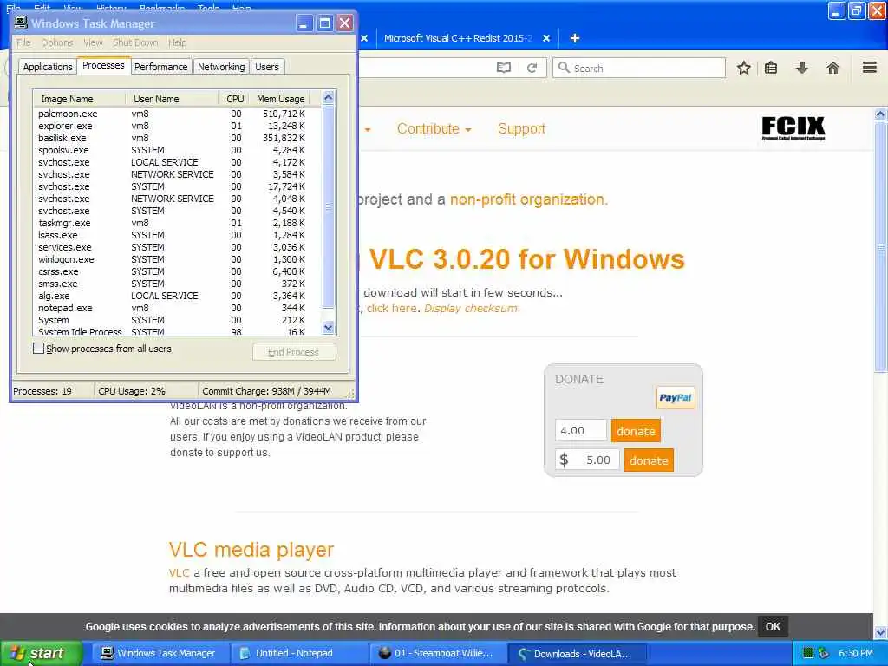The width and height of the screenshot is (888, 666).
Task: Dismiss the cookie notice with OK
Action: (x=773, y=626)
